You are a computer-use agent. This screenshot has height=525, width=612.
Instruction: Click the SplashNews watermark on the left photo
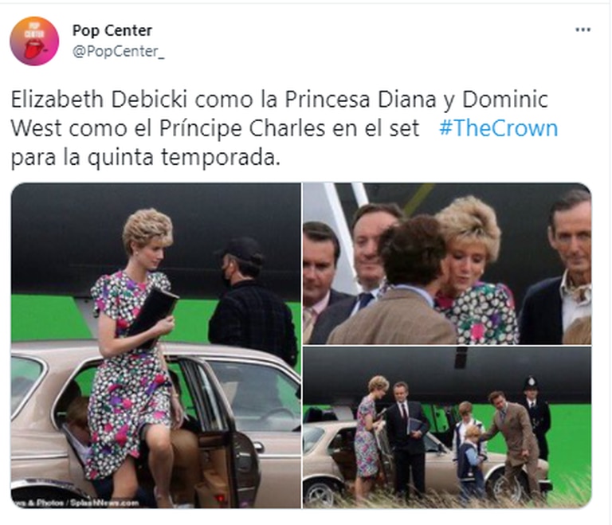click(76, 503)
